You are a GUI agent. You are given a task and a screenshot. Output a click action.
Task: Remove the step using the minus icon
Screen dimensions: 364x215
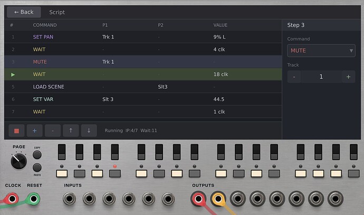[52, 130]
